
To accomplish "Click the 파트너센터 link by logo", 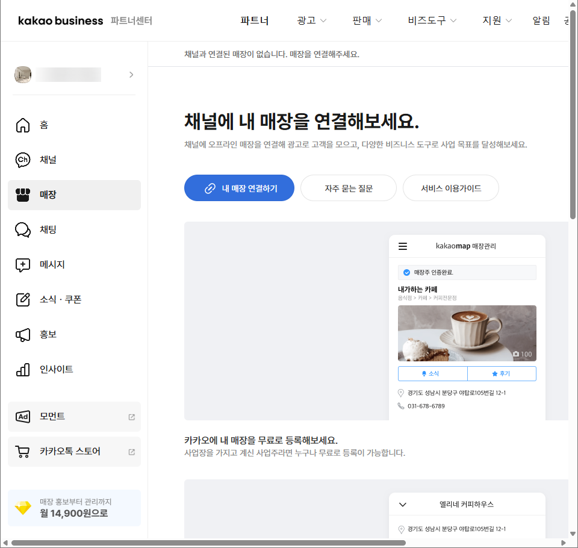I will (x=131, y=20).
